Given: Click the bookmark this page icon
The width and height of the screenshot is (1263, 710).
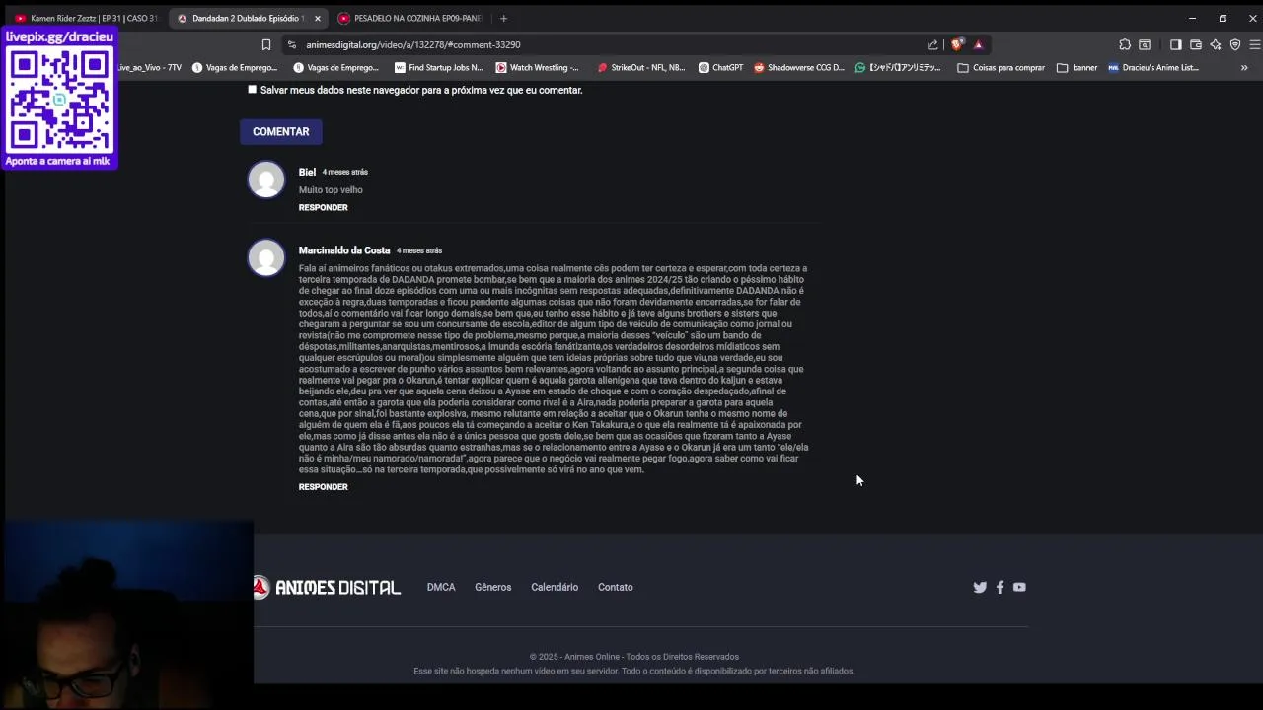Looking at the screenshot, I should pyautogui.click(x=265, y=44).
